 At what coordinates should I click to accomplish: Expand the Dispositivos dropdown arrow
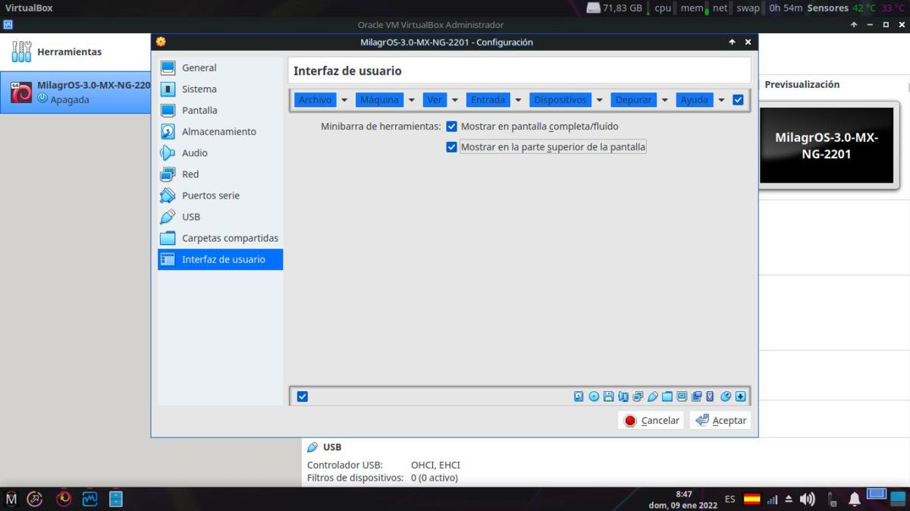click(x=599, y=100)
